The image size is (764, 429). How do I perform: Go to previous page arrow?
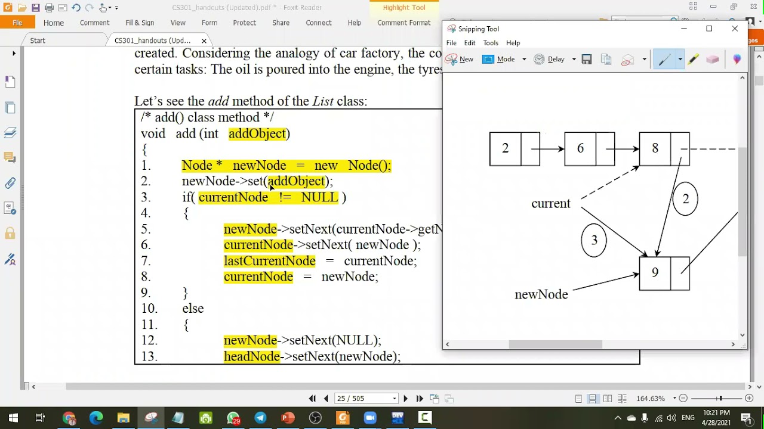point(325,399)
